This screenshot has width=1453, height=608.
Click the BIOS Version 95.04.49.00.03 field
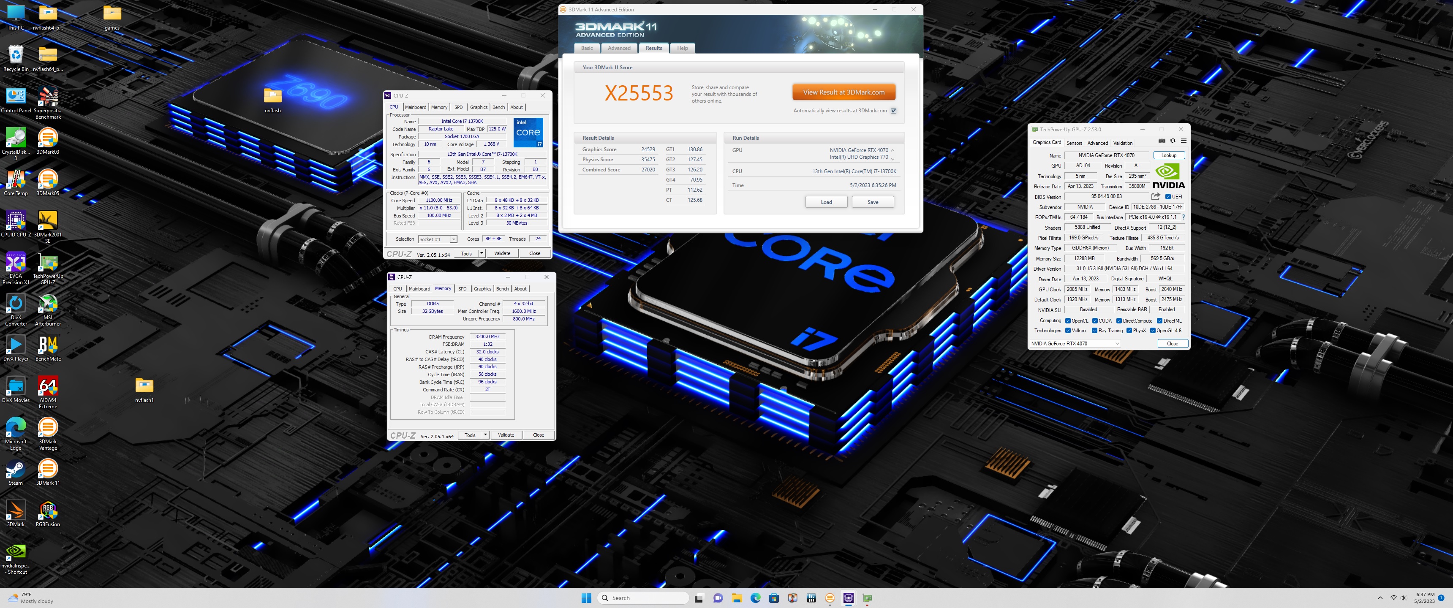(x=1106, y=197)
